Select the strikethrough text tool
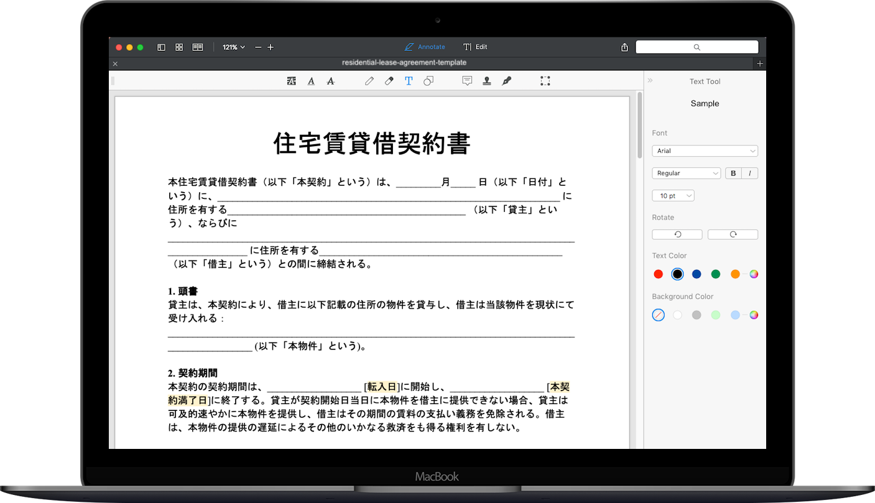The image size is (875, 503). 331,81
